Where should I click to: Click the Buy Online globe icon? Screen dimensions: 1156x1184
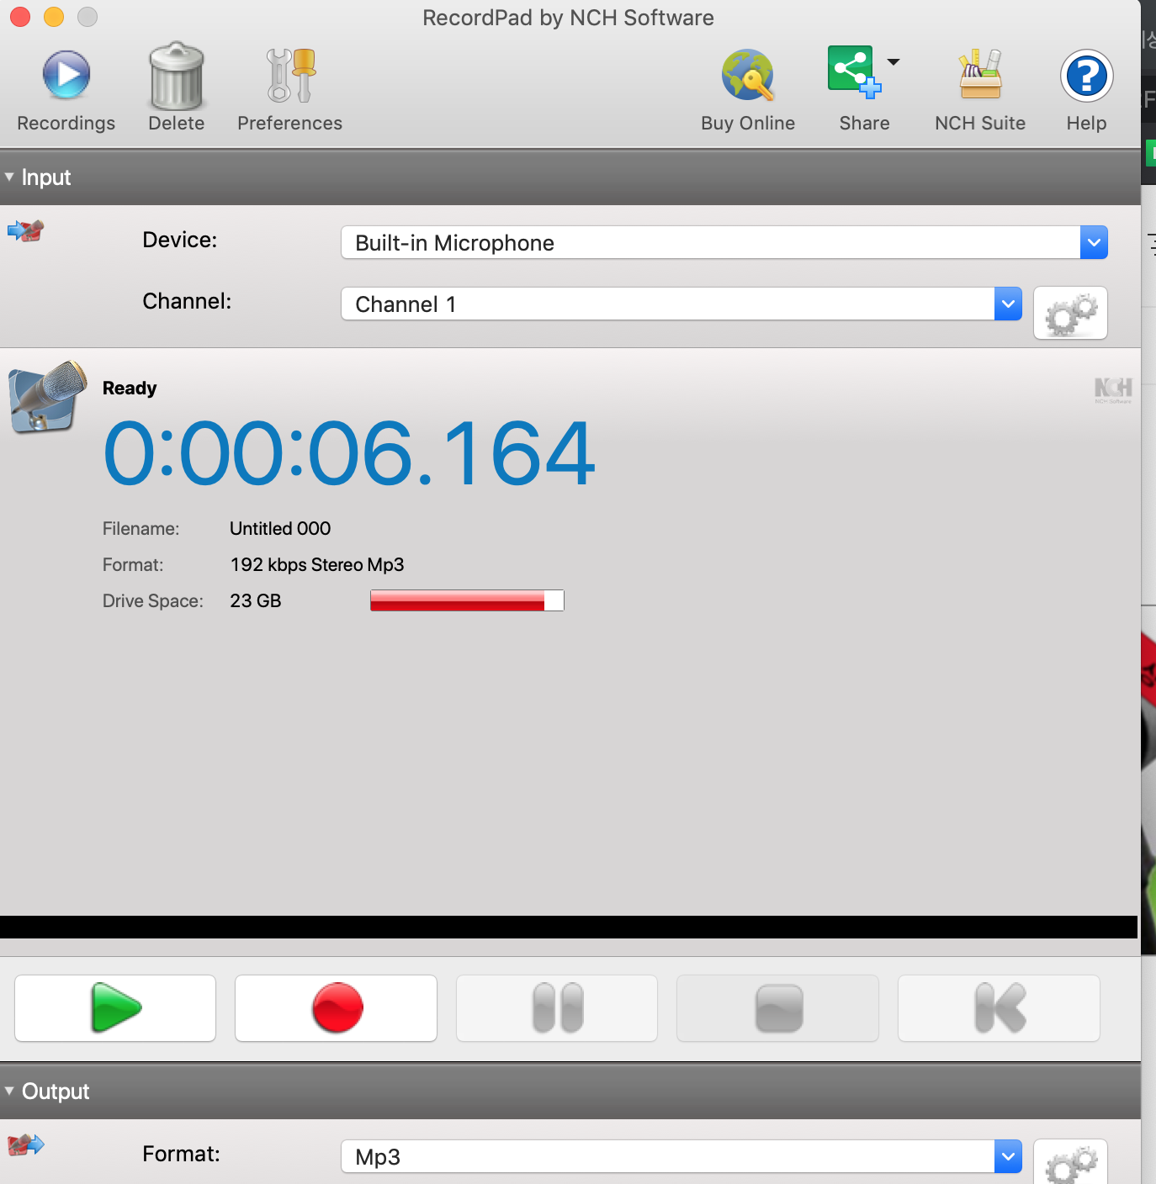coord(748,75)
